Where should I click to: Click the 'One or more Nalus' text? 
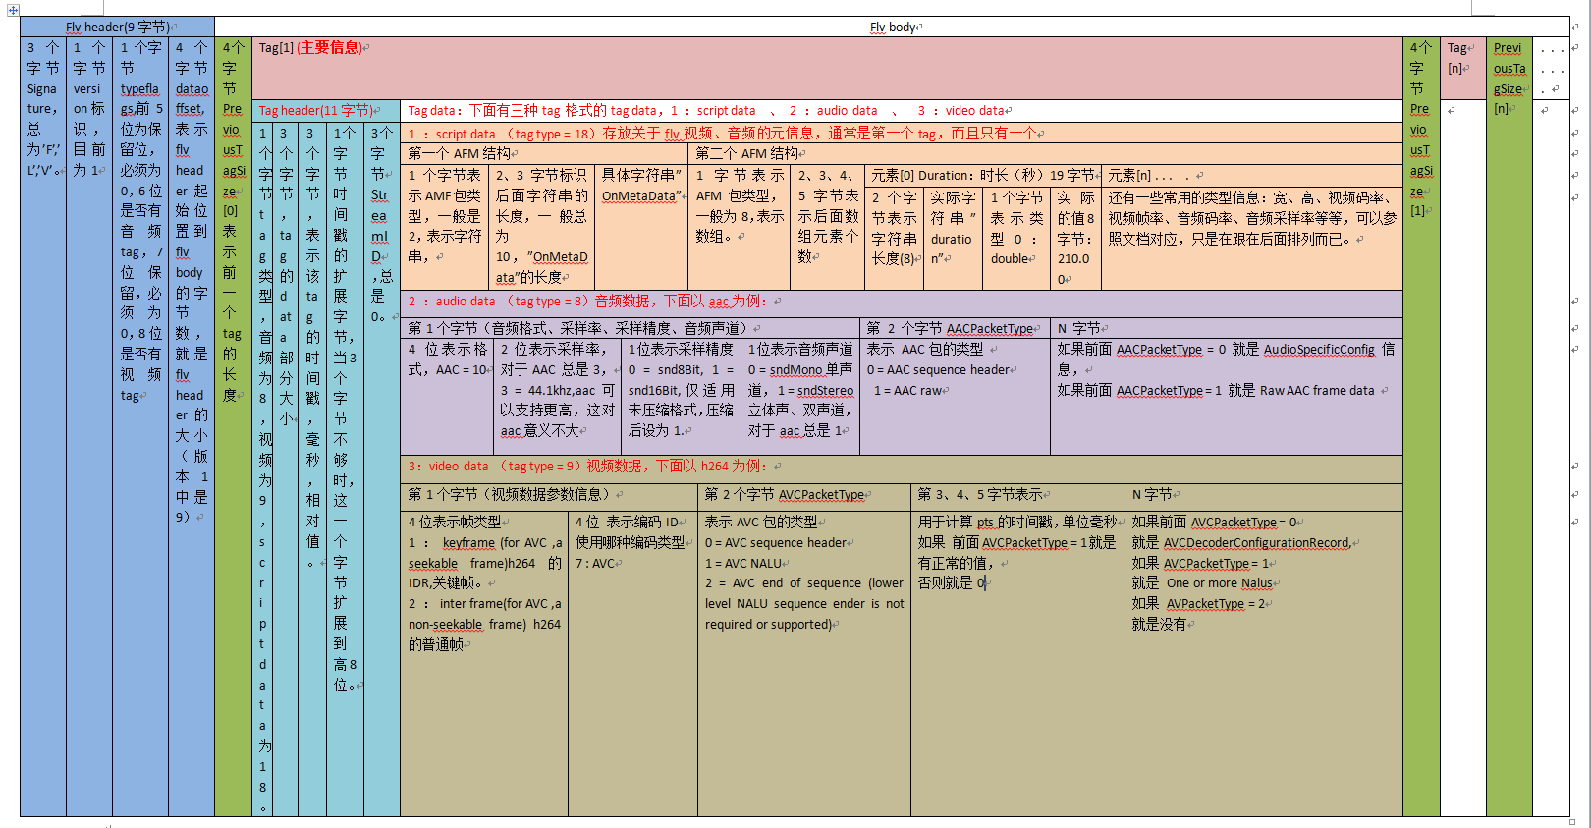(x=1219, y=583)
